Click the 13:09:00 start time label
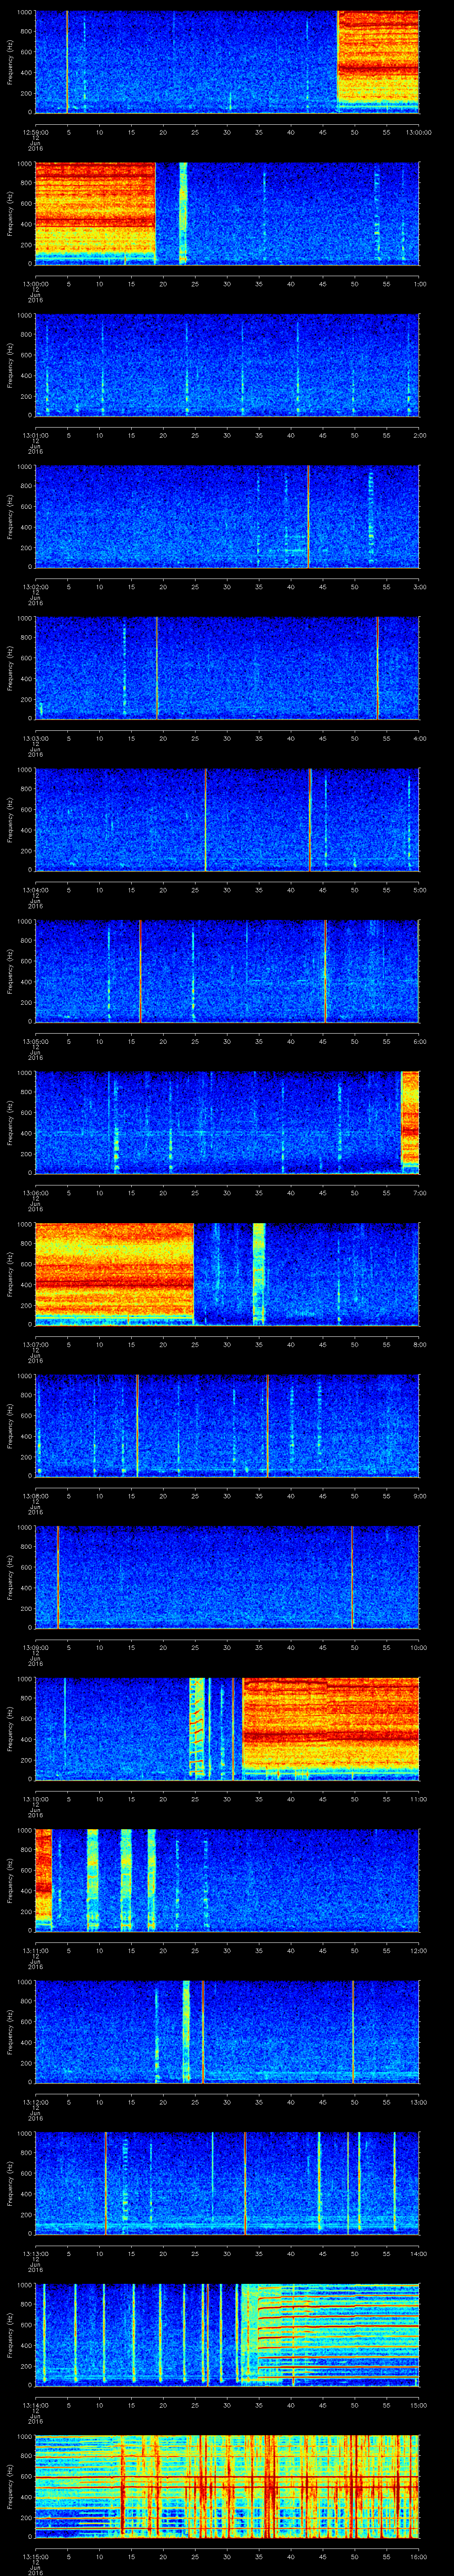 pos(35,1647)
